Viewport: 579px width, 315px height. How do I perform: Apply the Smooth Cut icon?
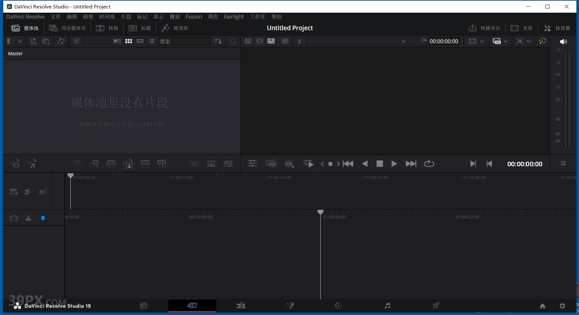point(228,164)
